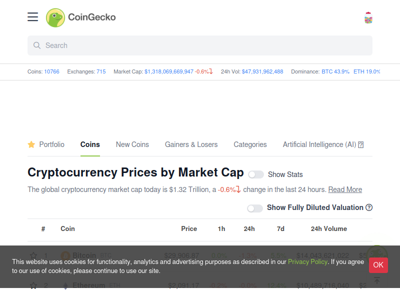400x300 pixels.
Task: Switch to the New Coins tab
Action: click(x=132, y=144)
